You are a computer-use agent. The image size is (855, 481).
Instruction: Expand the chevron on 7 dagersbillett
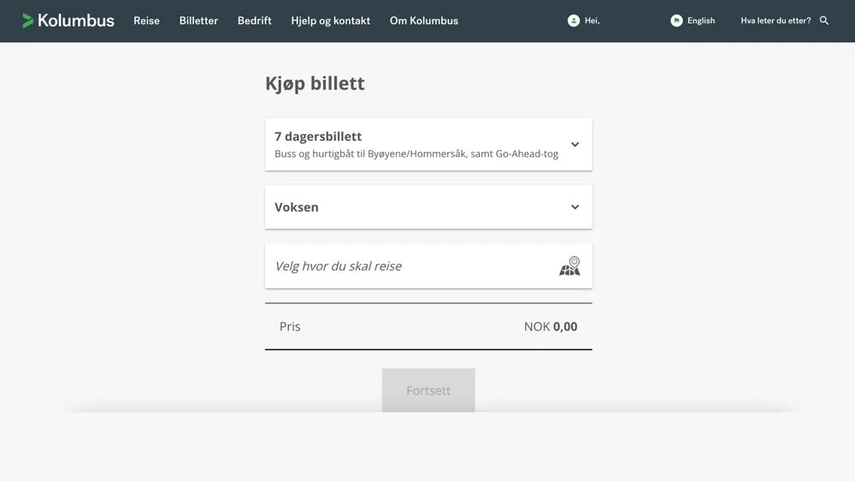575,144
